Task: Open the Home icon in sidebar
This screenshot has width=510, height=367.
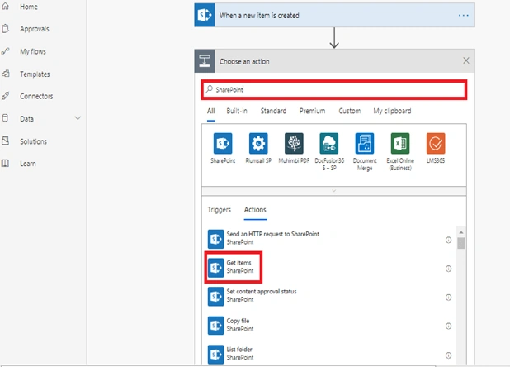Action: [x=6, y=6]
